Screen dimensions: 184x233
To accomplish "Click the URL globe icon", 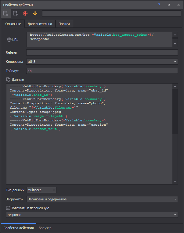I will pyautogui.click(x=9, y=40).
